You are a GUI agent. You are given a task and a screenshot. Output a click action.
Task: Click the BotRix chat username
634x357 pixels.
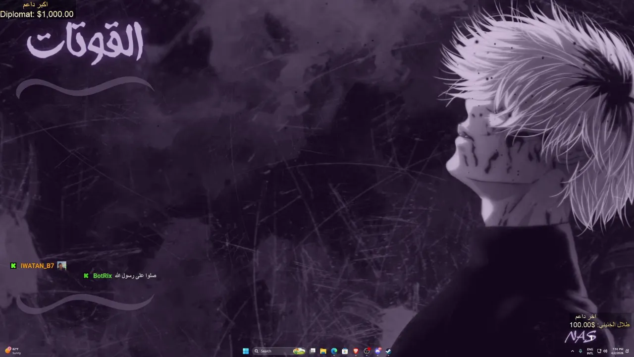[x=103, y=276]
